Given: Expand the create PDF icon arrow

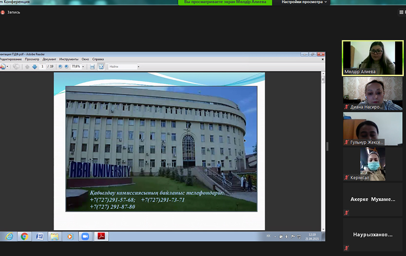Looking at the screenshot, I should click(x=7, y=67).
